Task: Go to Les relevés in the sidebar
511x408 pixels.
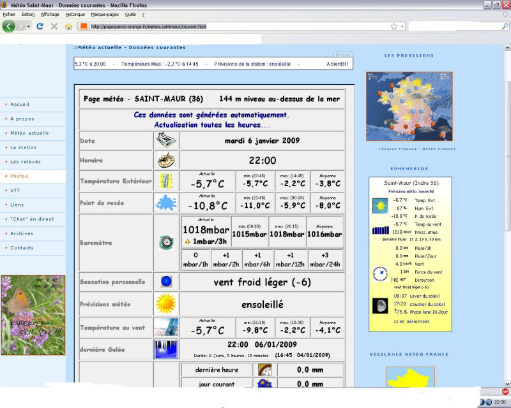Action: coord(26,162)
